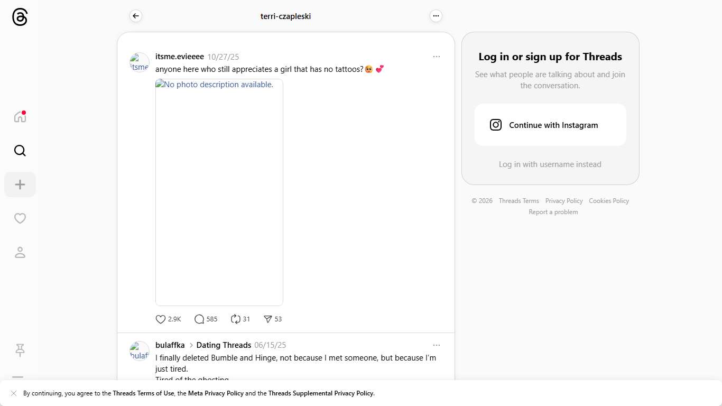Click the create new thread plus icon

click(x=20, y=184)
